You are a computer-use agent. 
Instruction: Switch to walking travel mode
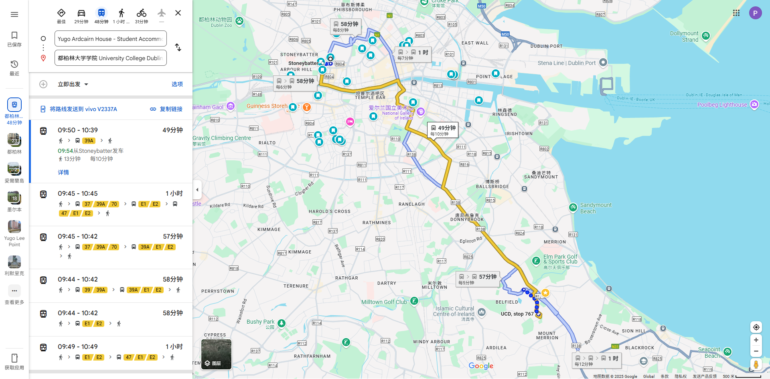click(x=121, y=16)
